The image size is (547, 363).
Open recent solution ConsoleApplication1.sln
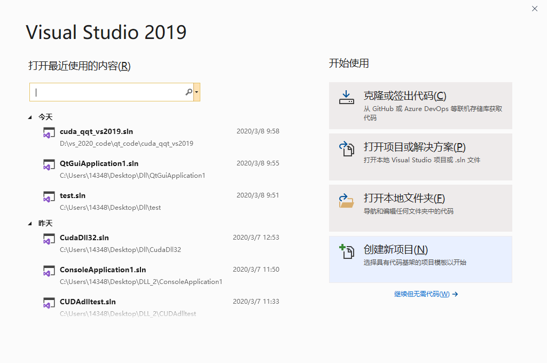point(103,270)
